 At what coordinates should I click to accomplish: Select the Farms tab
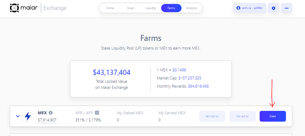(x=171, y=8)
